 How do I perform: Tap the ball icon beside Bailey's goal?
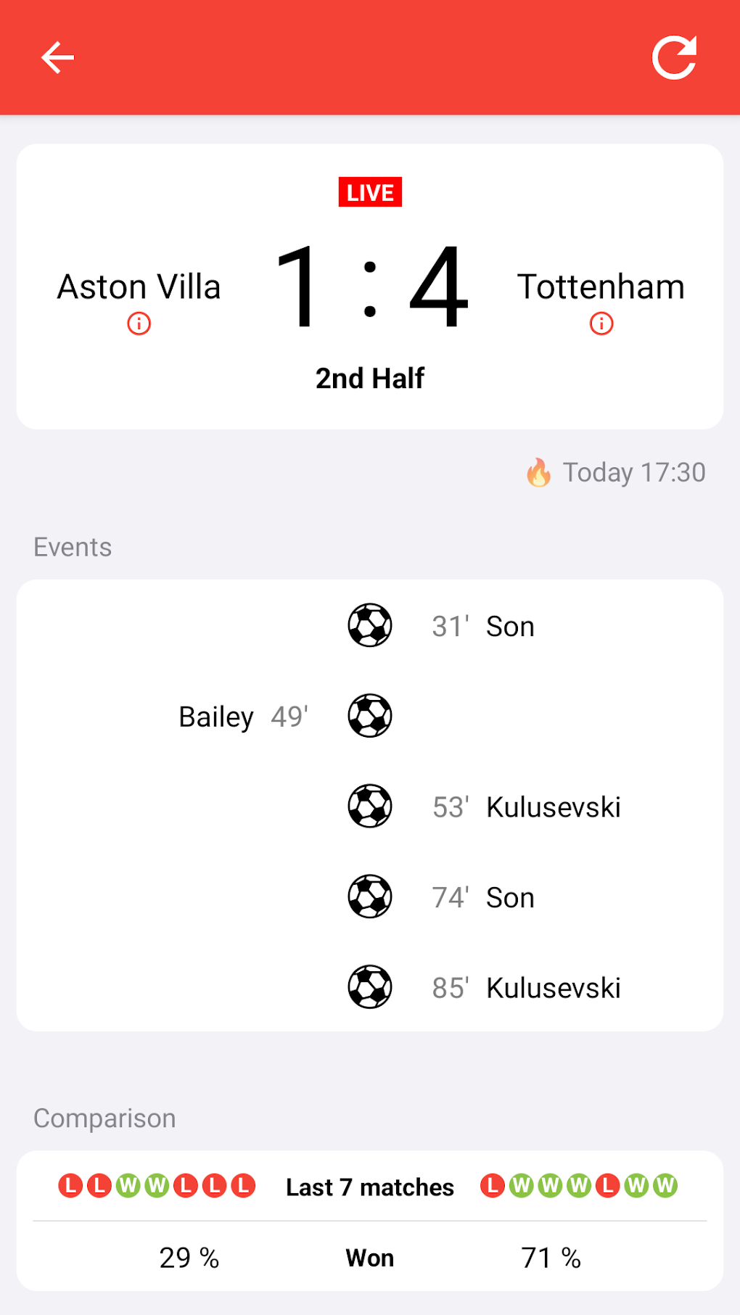pos(370,716)
